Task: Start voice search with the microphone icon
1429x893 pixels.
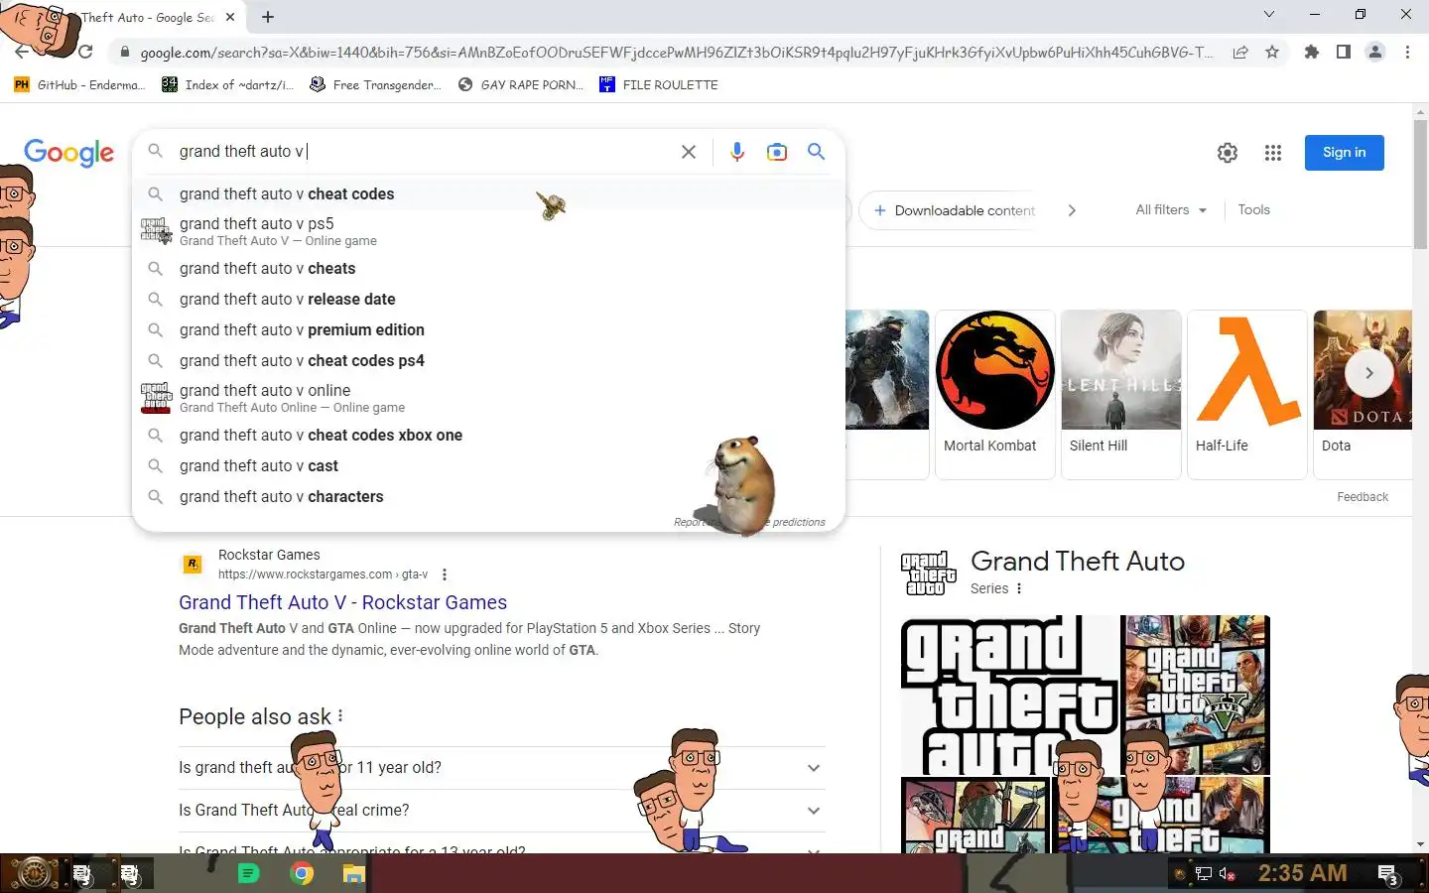Action: coord(736,152)
